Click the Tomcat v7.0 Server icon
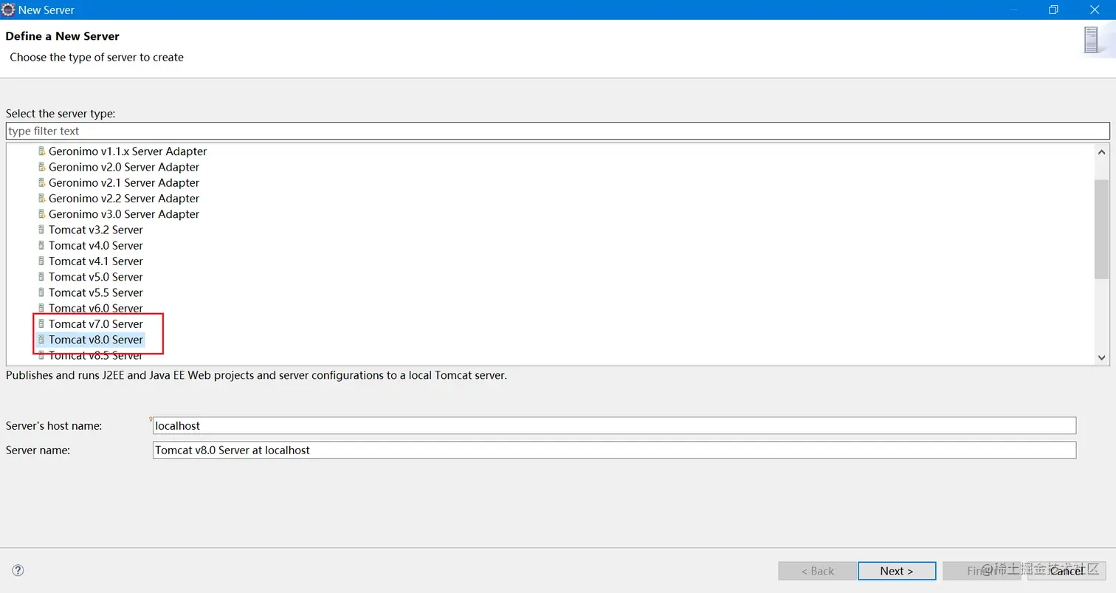The image size is (1116, 593). point(41,323)
